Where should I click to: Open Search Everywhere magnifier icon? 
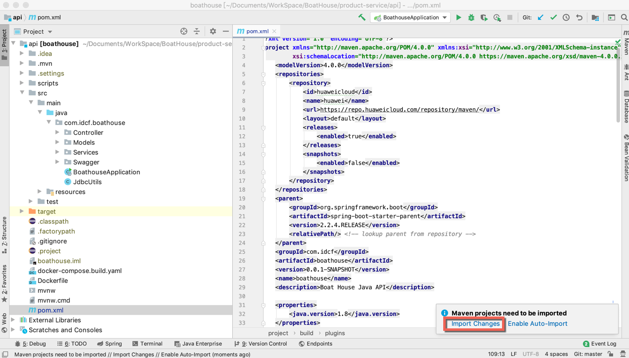click(x=624, y=18)
